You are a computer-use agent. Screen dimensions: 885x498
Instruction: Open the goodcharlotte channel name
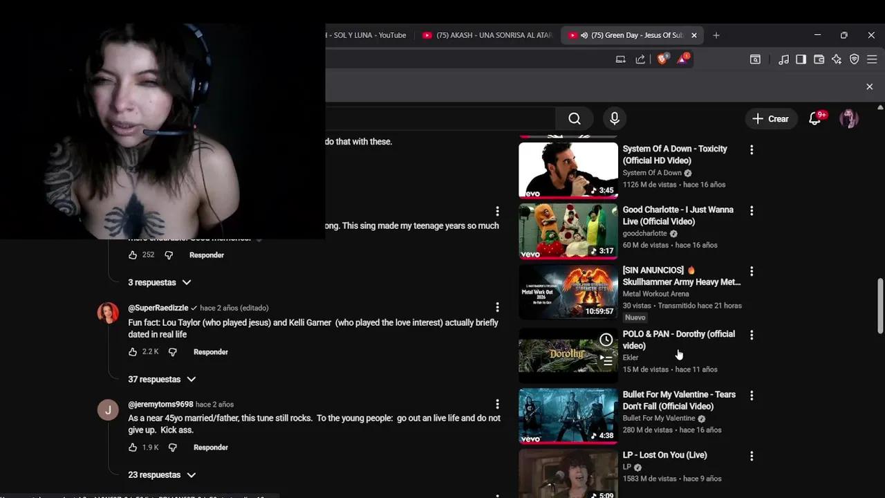(x=645, y=234)
